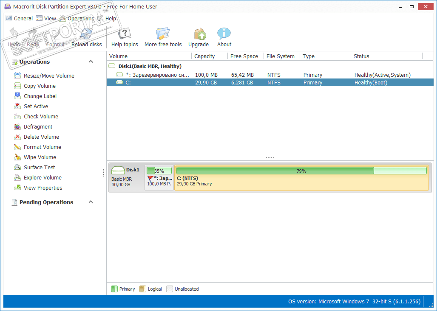Click the Delete Volume operation text

[41, 137]
